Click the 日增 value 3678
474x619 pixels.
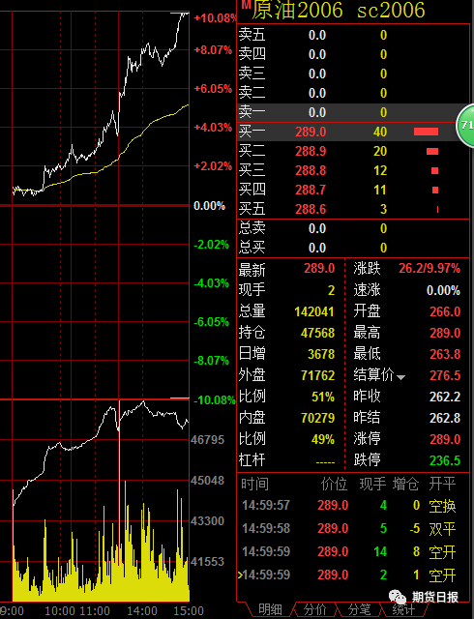click(321, 355)
